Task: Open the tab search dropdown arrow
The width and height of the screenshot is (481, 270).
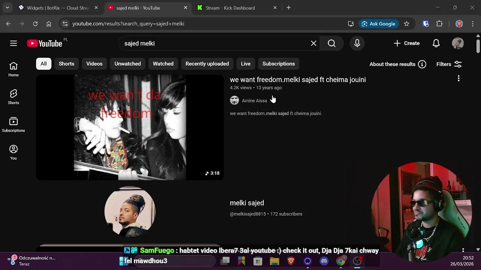Action: [x=8, y=7]
